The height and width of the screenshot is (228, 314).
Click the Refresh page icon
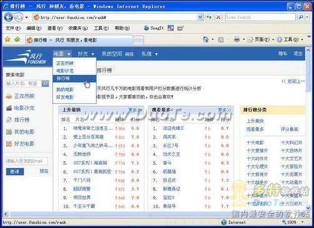point(209,17)
